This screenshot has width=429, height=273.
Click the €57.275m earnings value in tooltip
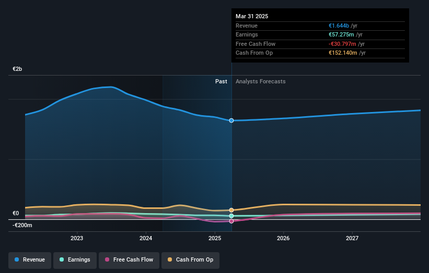point(341,34)
